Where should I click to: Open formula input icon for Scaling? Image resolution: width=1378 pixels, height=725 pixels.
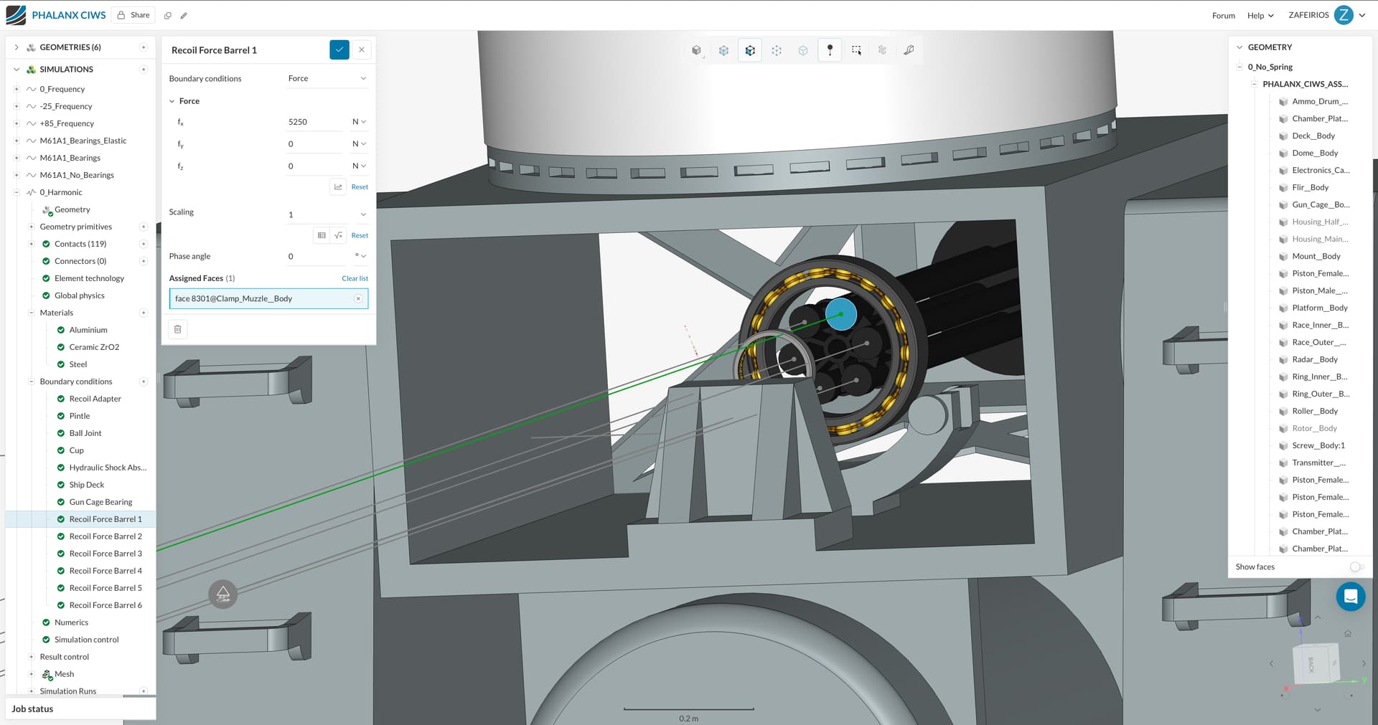pos(338,235)
